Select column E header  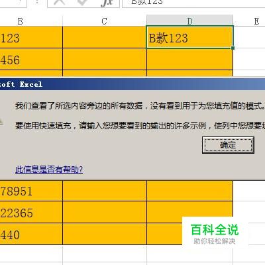[x=249, y=21]
